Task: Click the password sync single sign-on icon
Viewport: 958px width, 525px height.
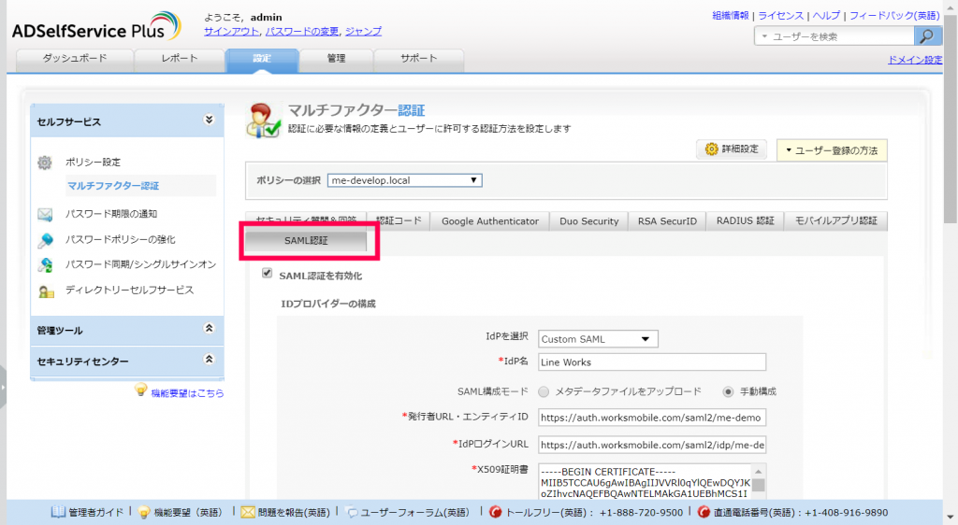Action: pyautogui.click(x=45, y=264)
